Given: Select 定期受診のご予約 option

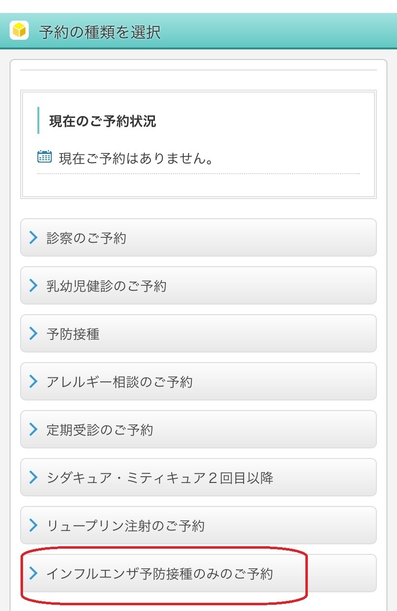Looking at the screenshot, I should tap(198, 429).
